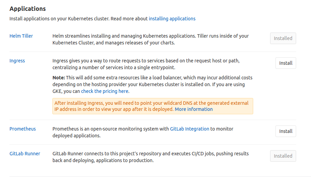Viewport: 311px width, 177px height.
Task: Open the GitLab Integration link
Action: pos(190,129)
